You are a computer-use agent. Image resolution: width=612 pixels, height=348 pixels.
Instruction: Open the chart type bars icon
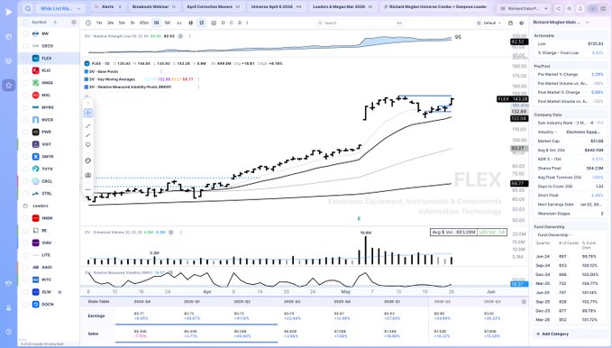(x=190, y=23)
